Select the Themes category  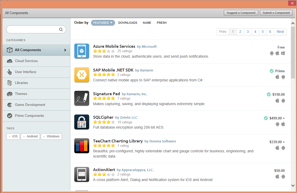tap(36, 94)
